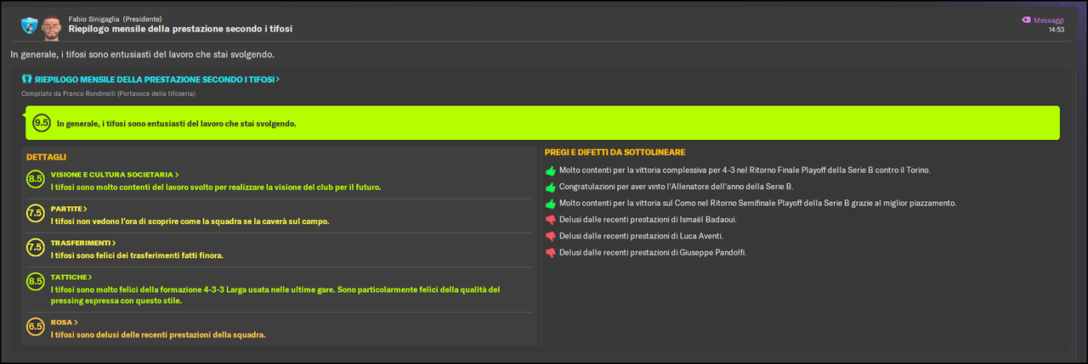Image resolution: width=1088 pixels, height=364 pixels.
Task: Click 'I tifosi sono delusi delle recenti prestazioni' text
Action: point(158,334)
